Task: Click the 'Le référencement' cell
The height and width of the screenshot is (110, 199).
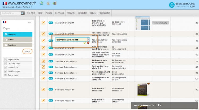Action: click(x=119, y=48)
